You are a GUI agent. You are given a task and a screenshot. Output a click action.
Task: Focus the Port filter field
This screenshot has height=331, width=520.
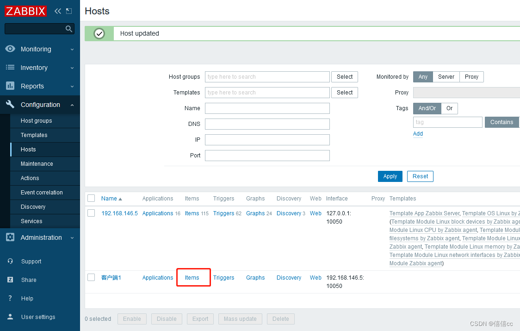(267, 156)
